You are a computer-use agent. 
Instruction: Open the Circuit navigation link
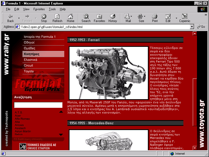43,65
